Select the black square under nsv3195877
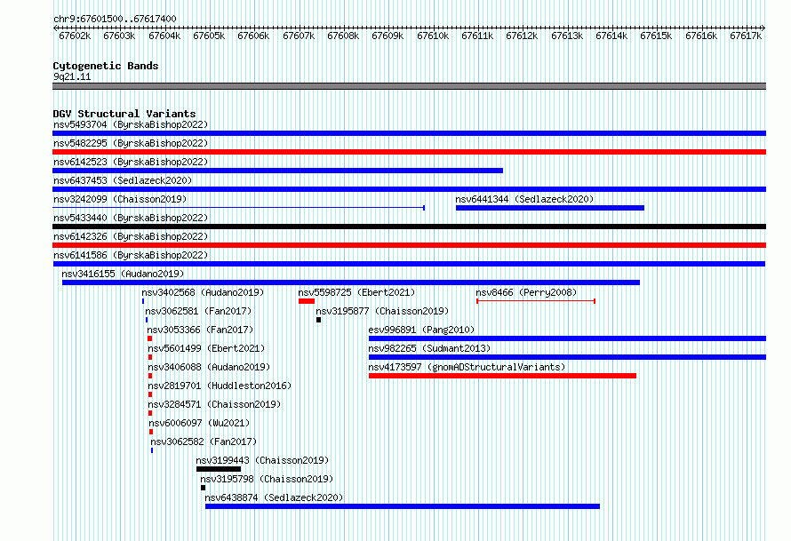The height and width of the screenshot is (541, 791). click(318, 320)
